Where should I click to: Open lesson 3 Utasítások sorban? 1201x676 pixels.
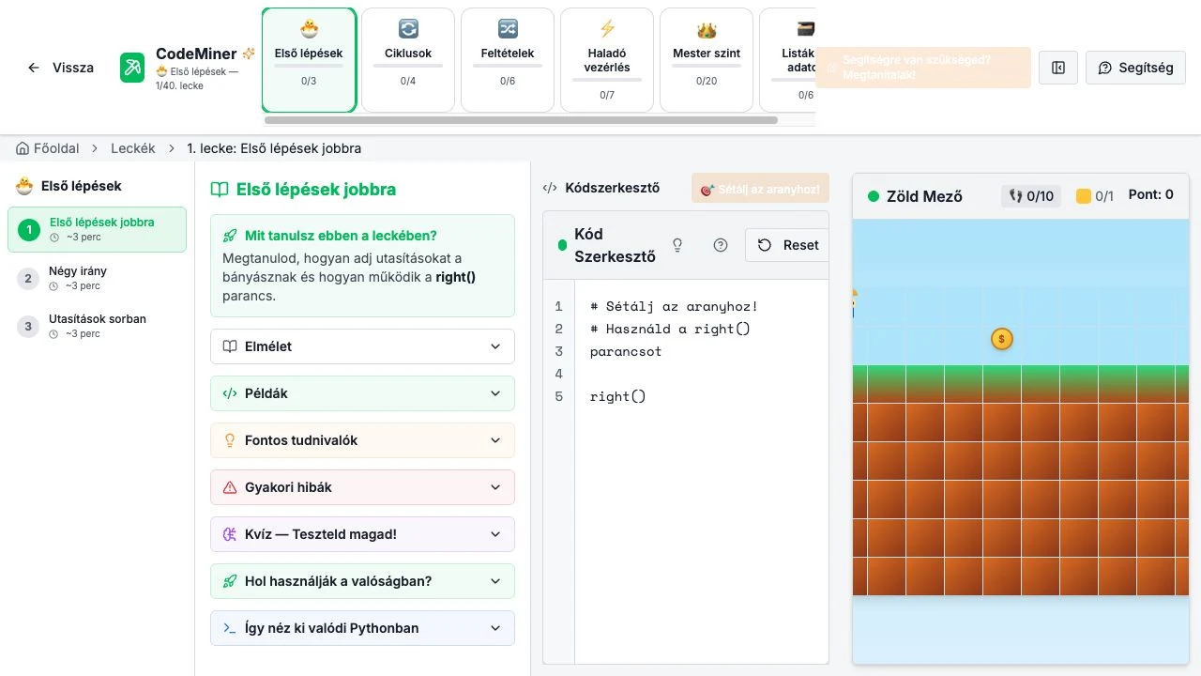(97, 326)
